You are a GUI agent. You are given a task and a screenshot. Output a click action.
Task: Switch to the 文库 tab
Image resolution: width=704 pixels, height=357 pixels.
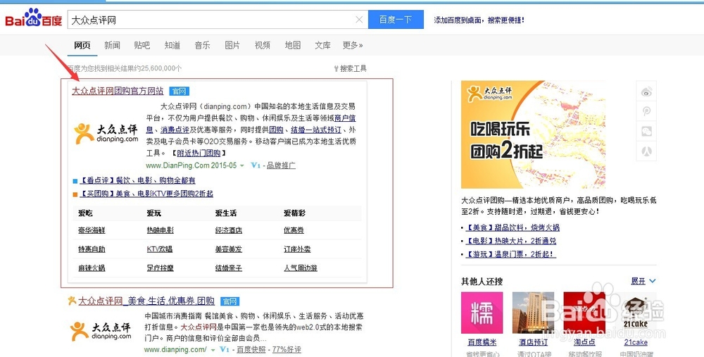pos(322,45)
